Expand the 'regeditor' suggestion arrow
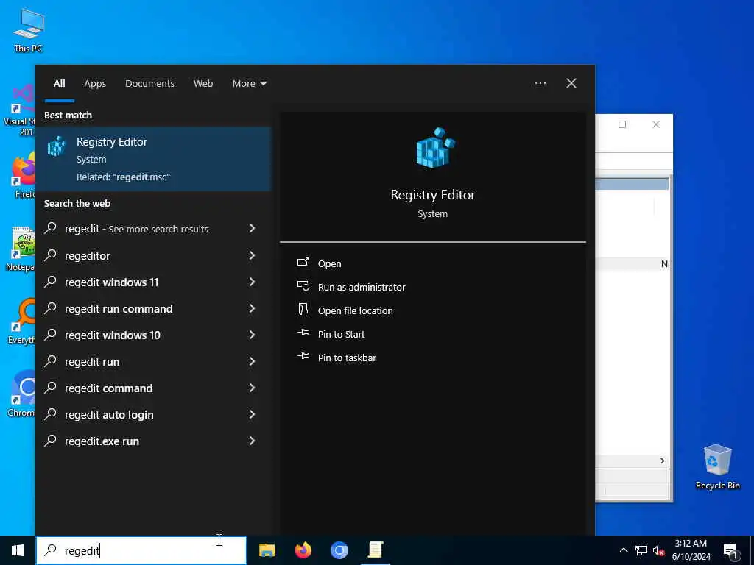The height and width of the screenshot is (565, 754). pyautogui.click(x=252, y=255)
